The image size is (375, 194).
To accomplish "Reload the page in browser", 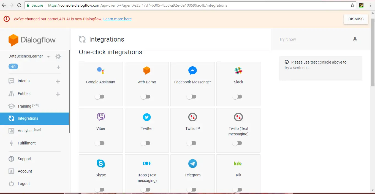I will 19,5.
